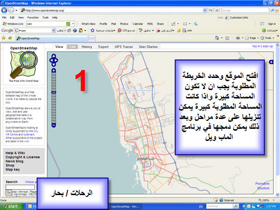Expand the Print options arrow
This screenshot has height=210, width=280.
(x=243, y=38)
